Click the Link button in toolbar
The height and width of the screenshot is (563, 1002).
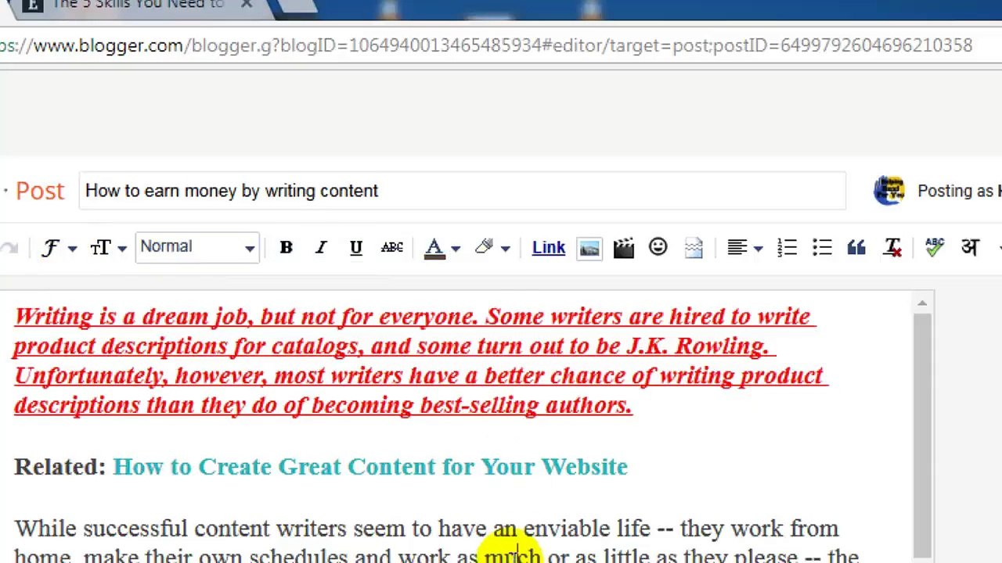coord(548,248)
